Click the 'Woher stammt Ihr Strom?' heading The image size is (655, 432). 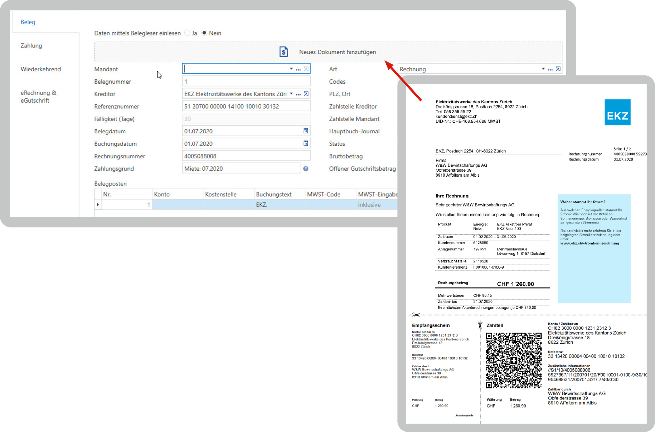(x=583, y=202)
